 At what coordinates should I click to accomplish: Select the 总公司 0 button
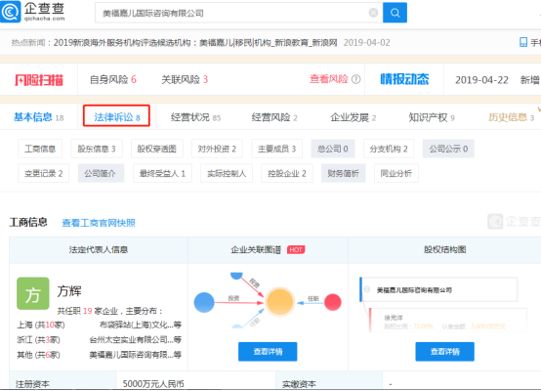click(333, 149)
